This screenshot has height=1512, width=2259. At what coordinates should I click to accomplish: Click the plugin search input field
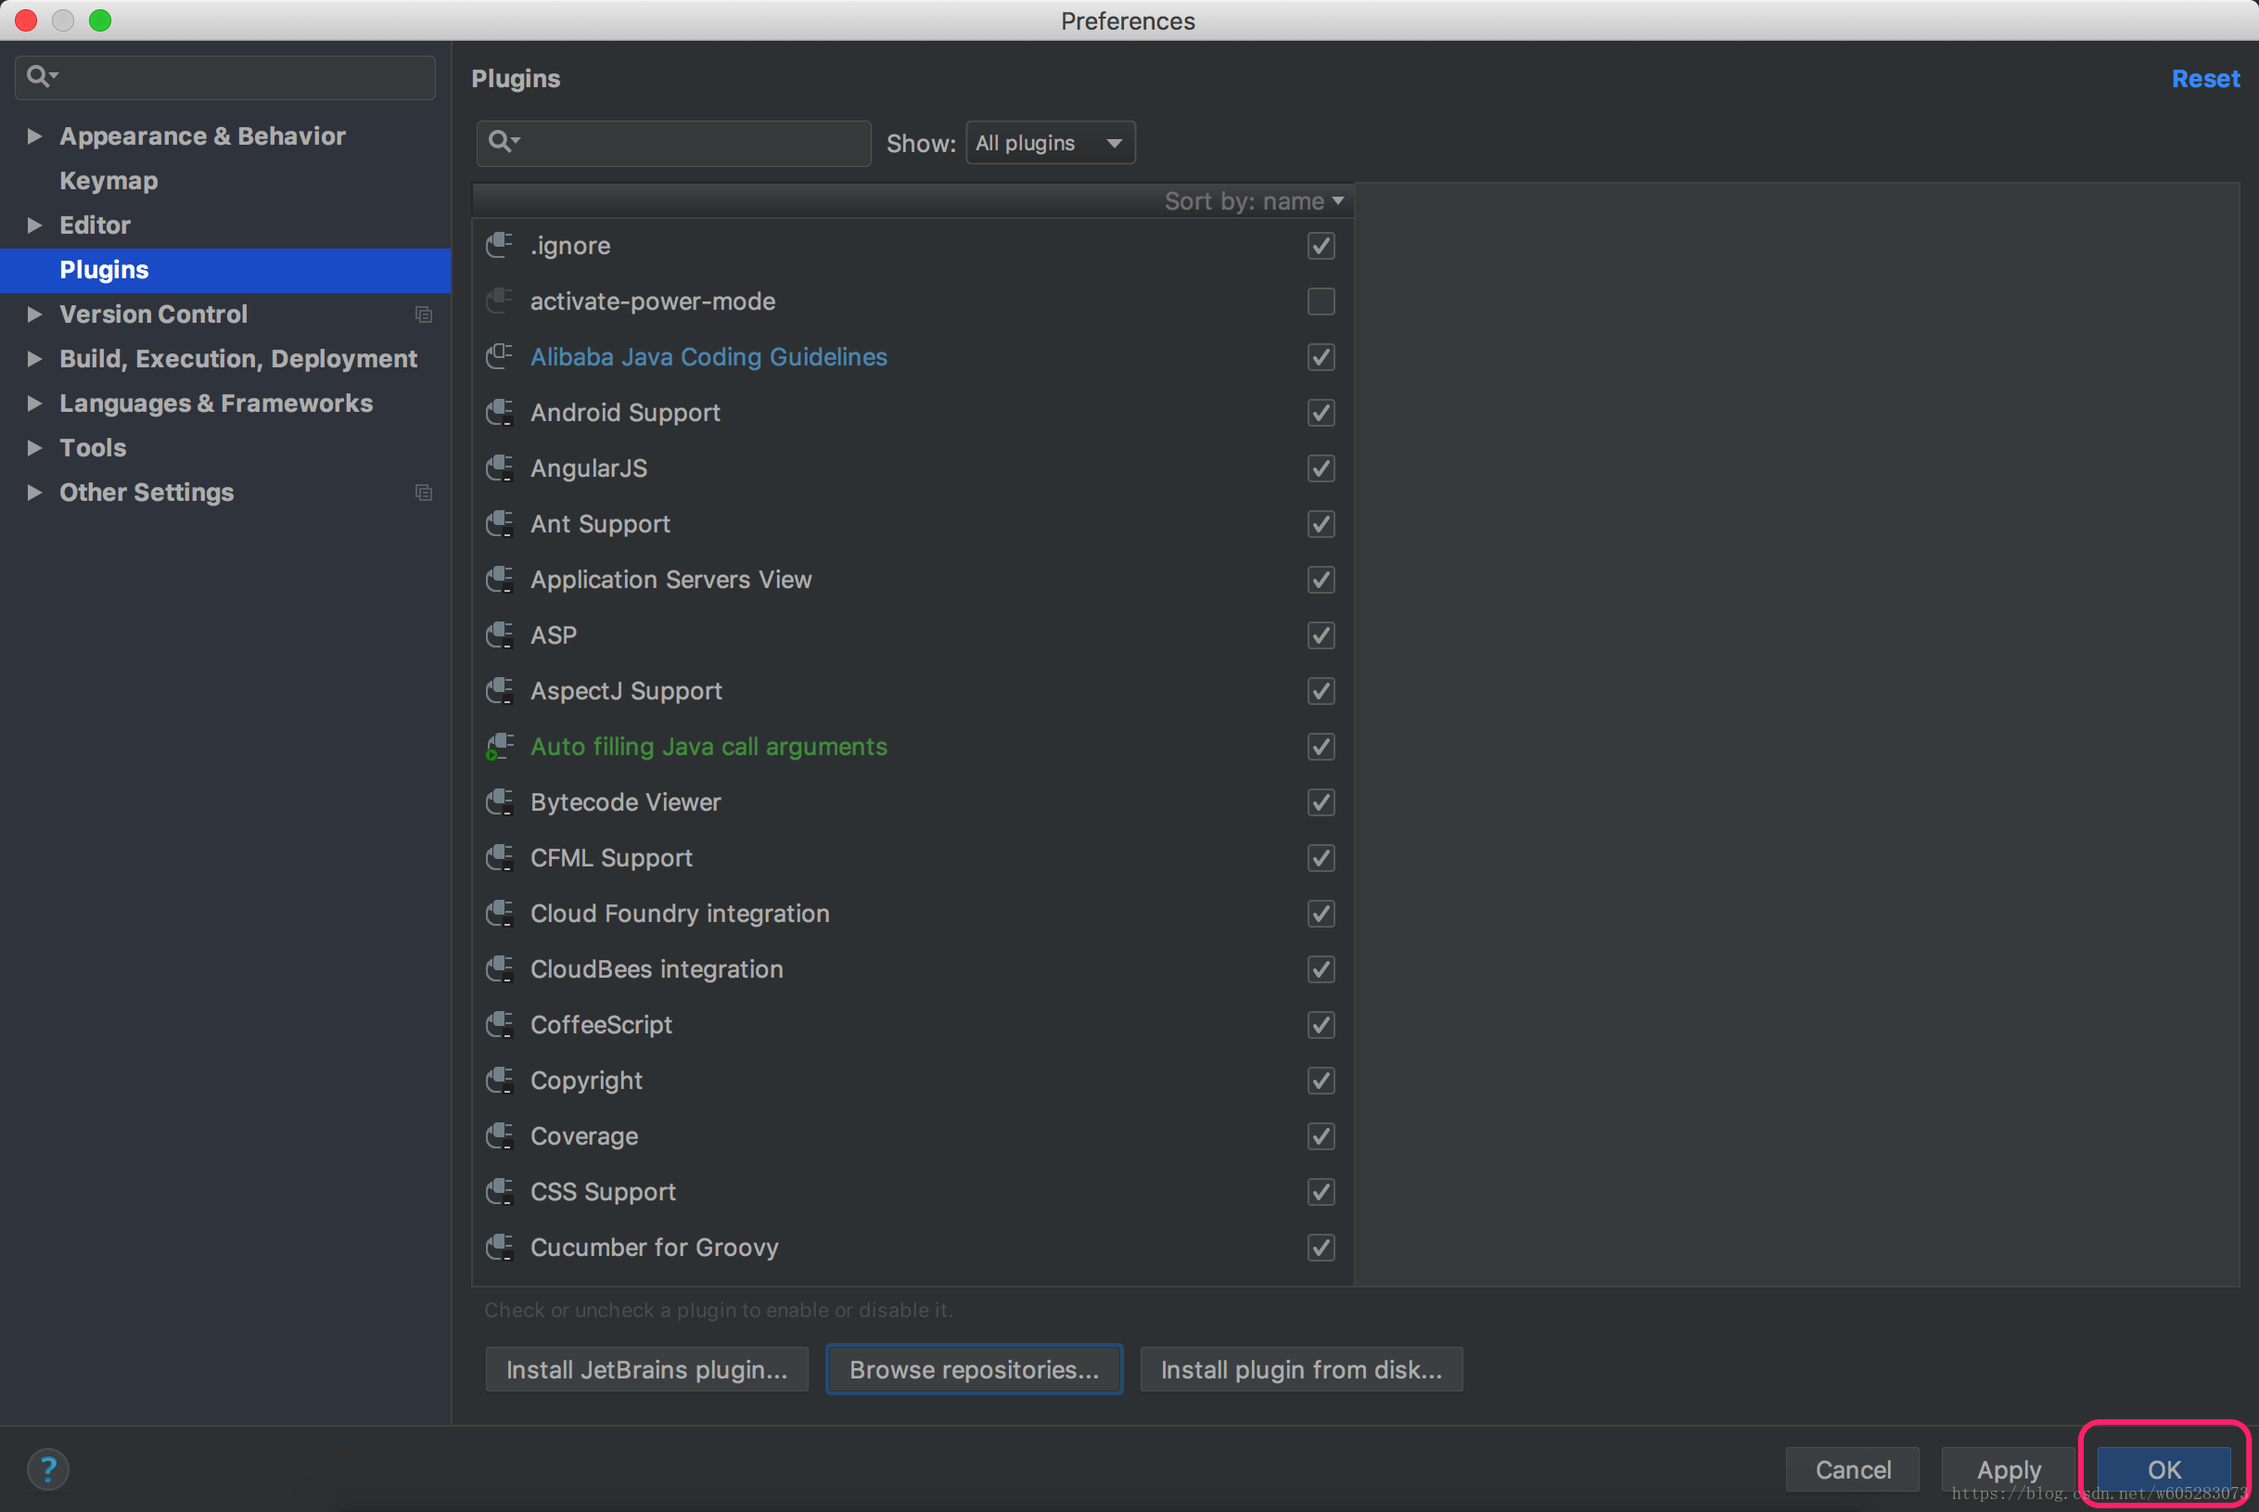point(694,143)
